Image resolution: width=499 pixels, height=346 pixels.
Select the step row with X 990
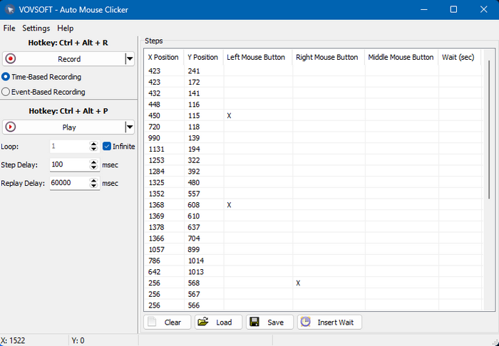click(x=313, y=138)
